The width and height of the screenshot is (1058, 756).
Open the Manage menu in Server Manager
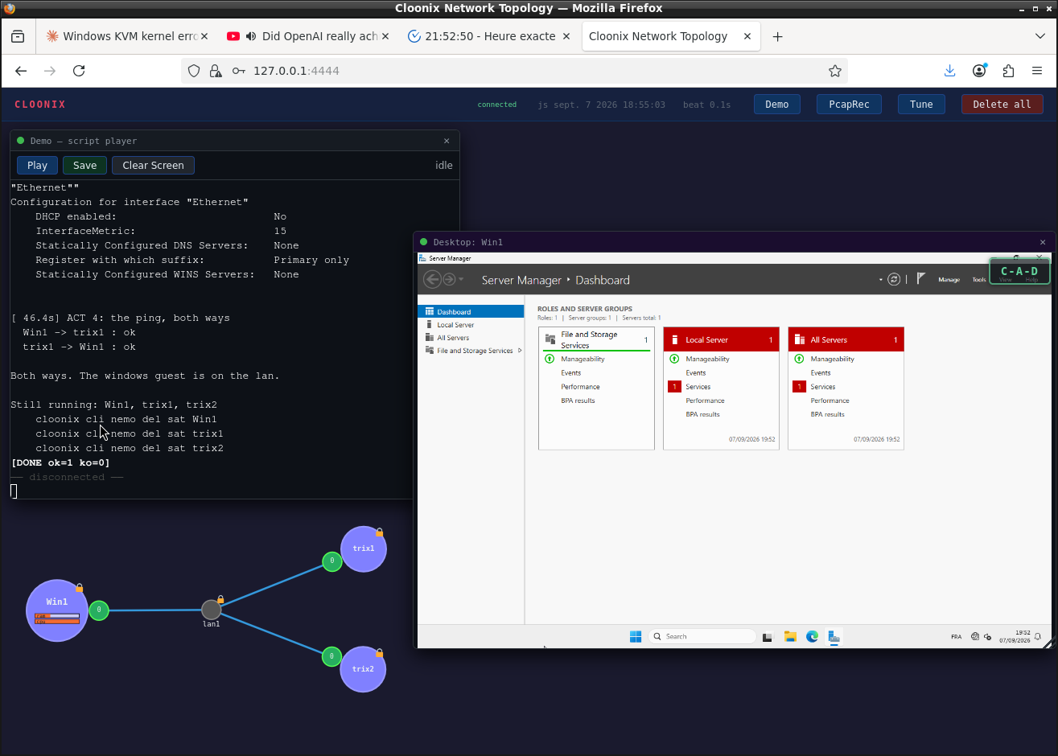tap(949, 280)
